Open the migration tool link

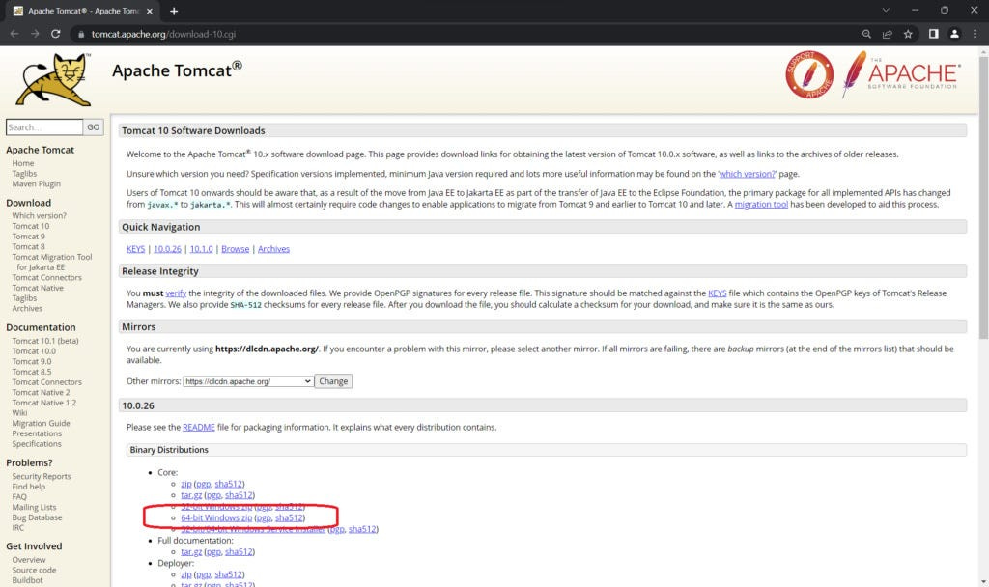pos(761,205)
